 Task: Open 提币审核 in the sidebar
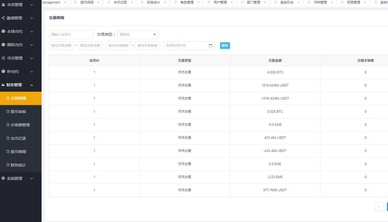[21, 112]
